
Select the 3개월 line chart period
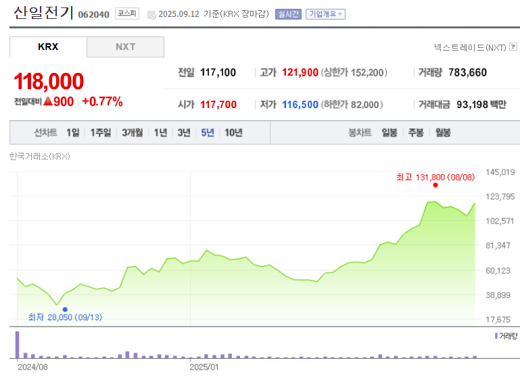(133, 132)
